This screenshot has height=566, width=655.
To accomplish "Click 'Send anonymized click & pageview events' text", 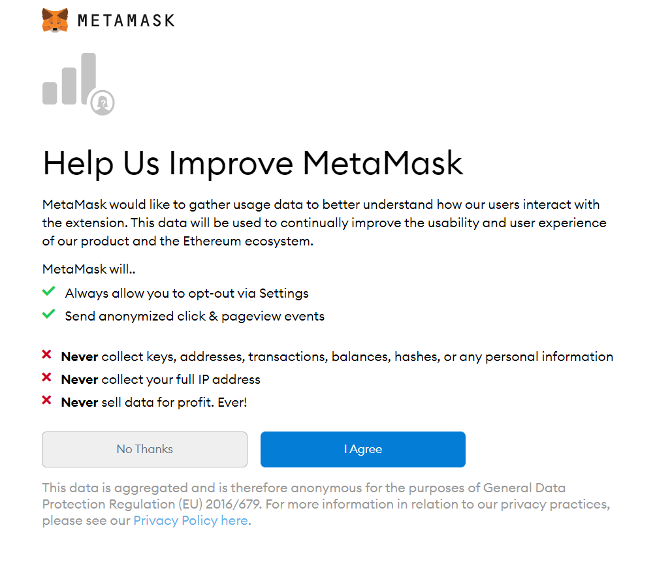I will tap(195, 317).
